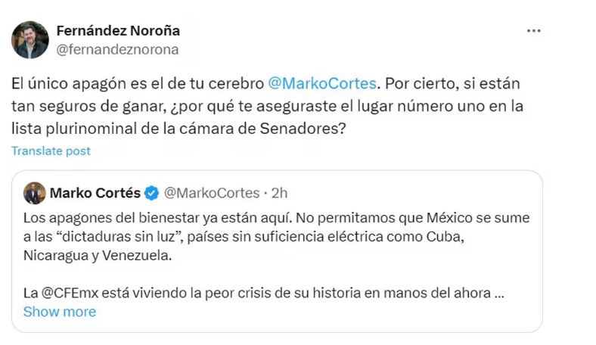This screenshot has height=345, width=596.
Task: Expand the quoted post with Show more
Action: [60, 311]
